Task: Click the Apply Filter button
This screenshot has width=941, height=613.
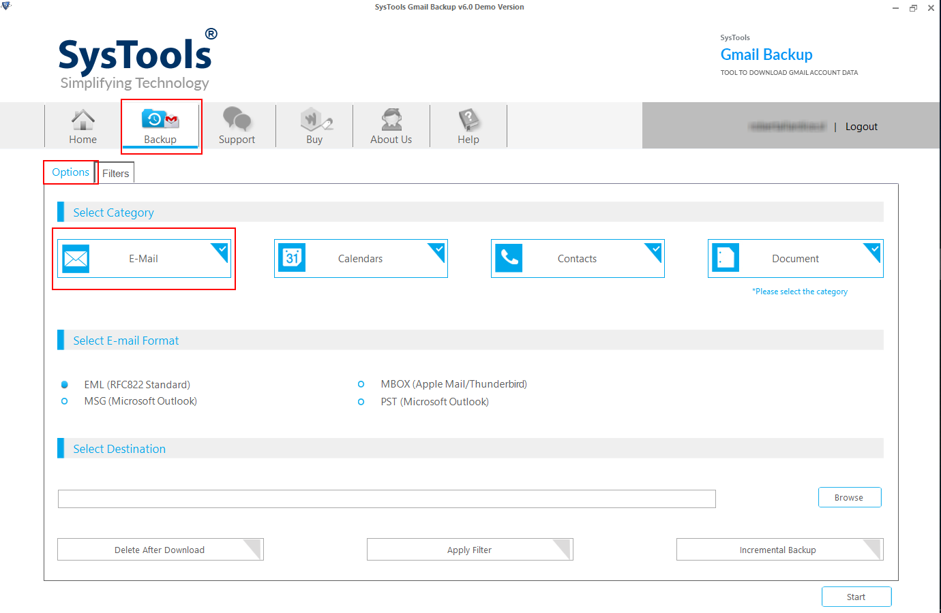Action: (x=470, y=550)
